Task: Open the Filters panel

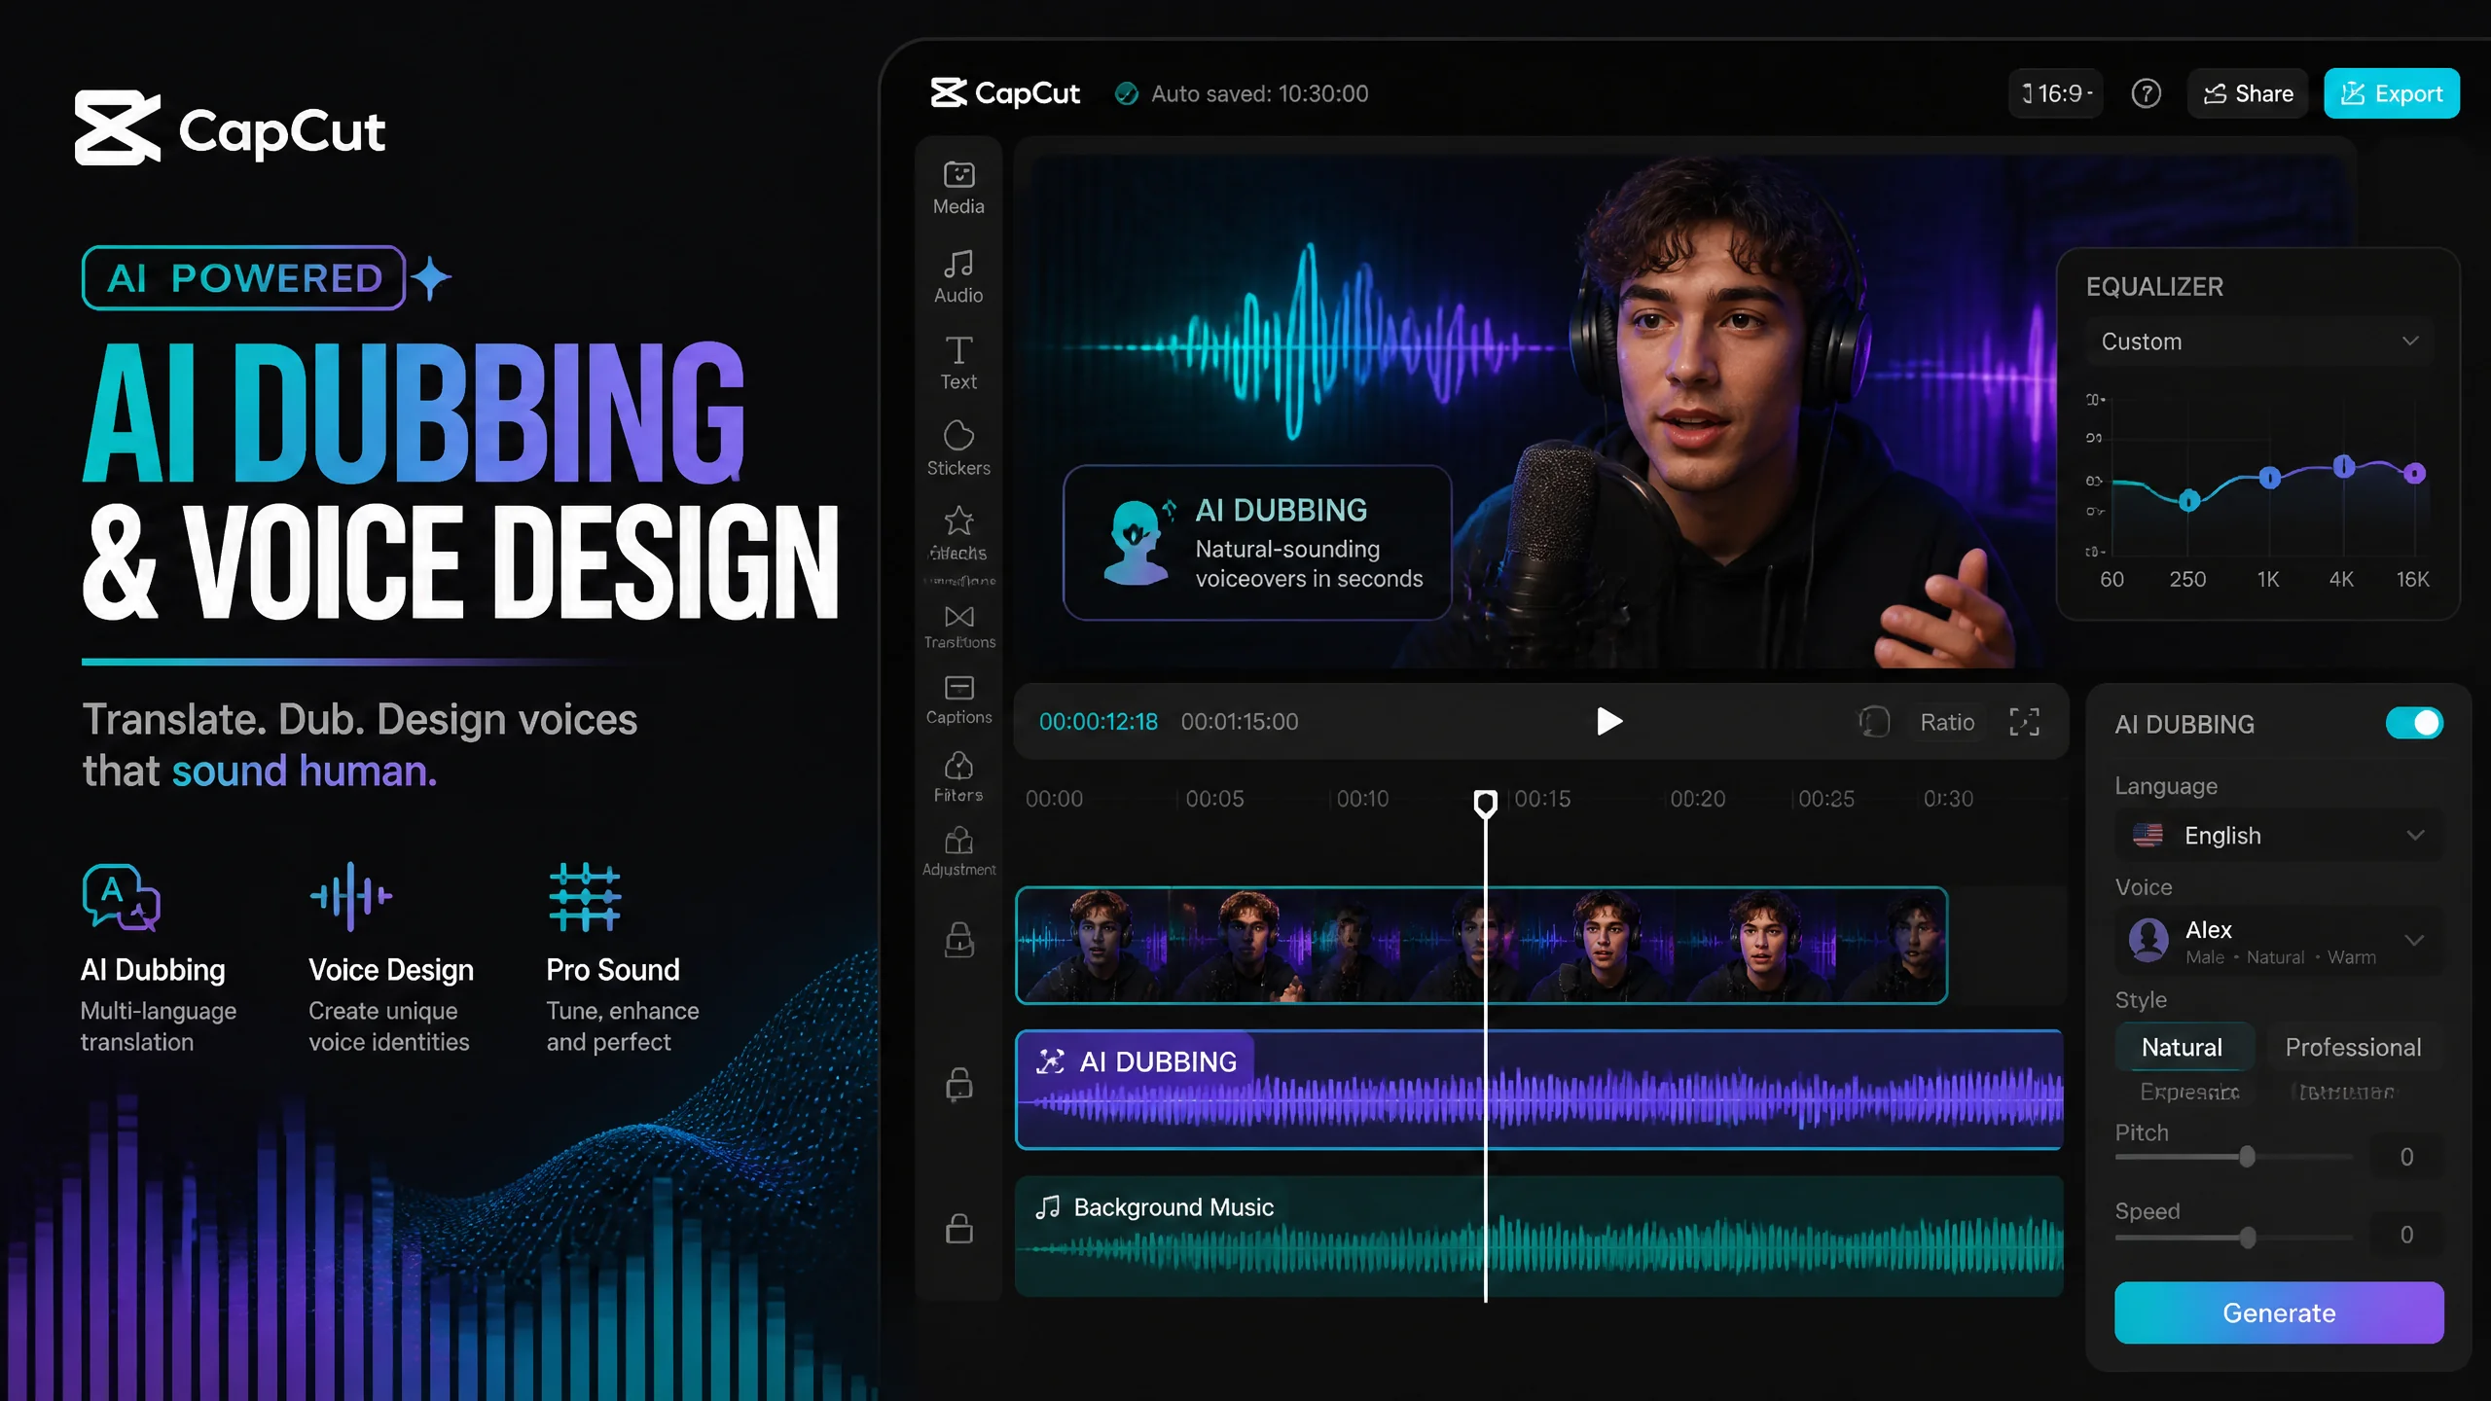Action: pyautogui.click(x=958, y=776)
